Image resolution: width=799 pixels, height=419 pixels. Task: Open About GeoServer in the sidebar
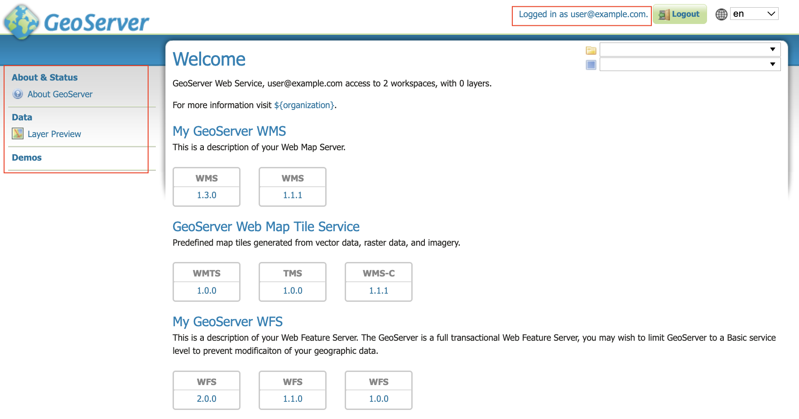60,94
